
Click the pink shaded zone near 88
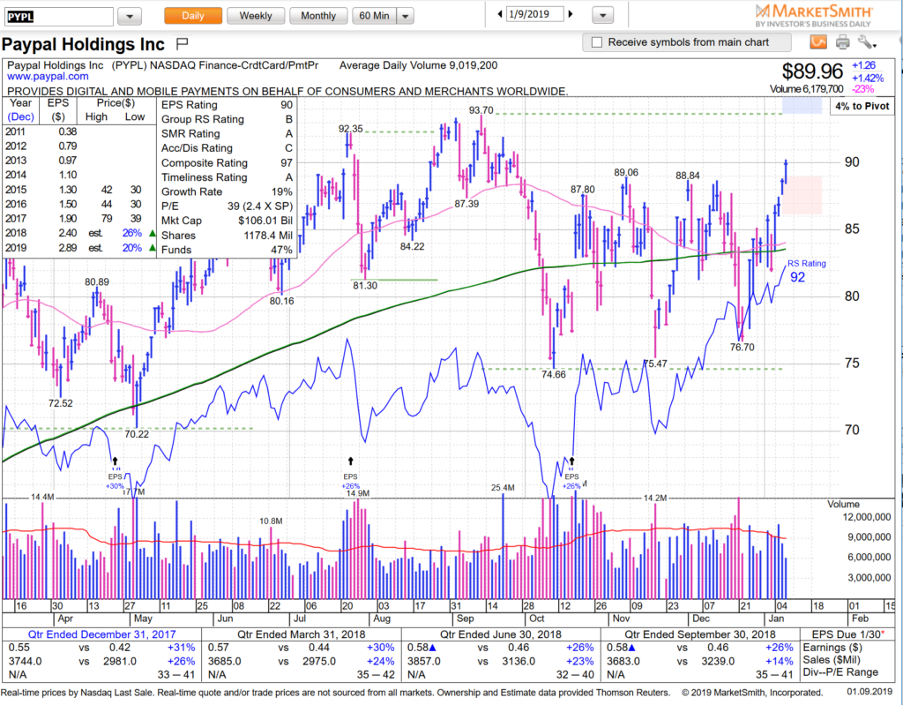pos(804,195)
